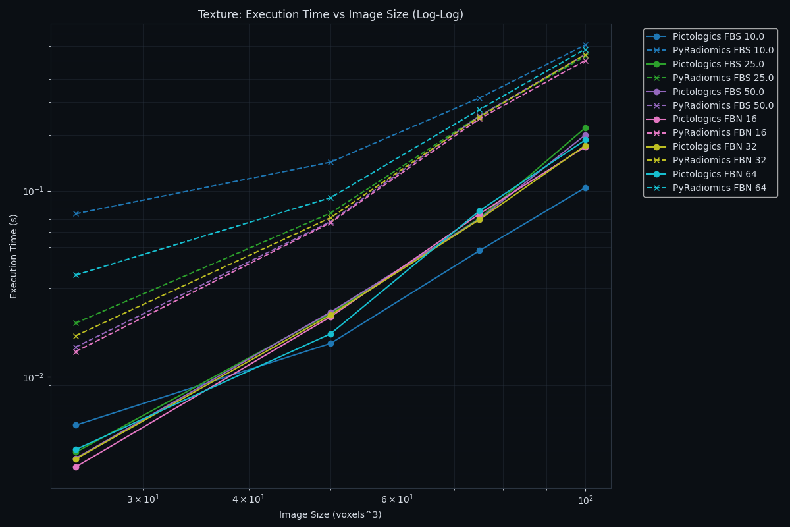Click the PyRadiomics FBS 50.0 legend label
The height and width of the screenshot is (527, 790).
[x=723, y=106]
